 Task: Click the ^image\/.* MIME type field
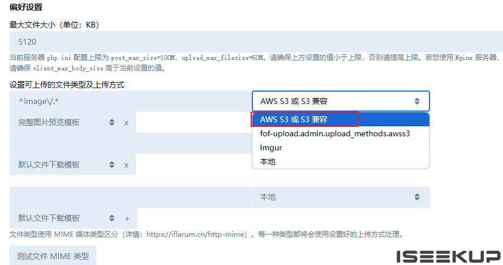130,101
